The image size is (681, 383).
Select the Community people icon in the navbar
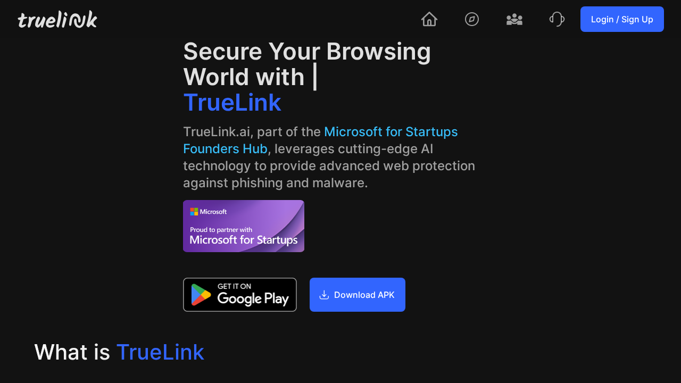coord(514,19)
